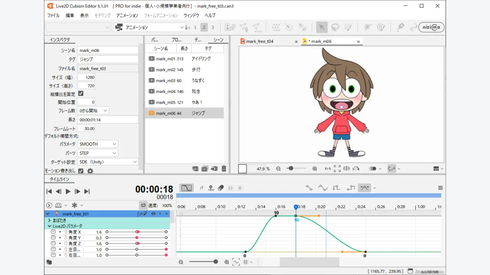Open the アニメーション menu
This screenshot has height=275, width=490.
[x=127, y=15]
